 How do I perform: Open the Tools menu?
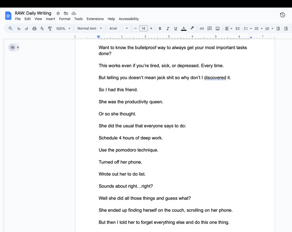click(x=78, y=19)
